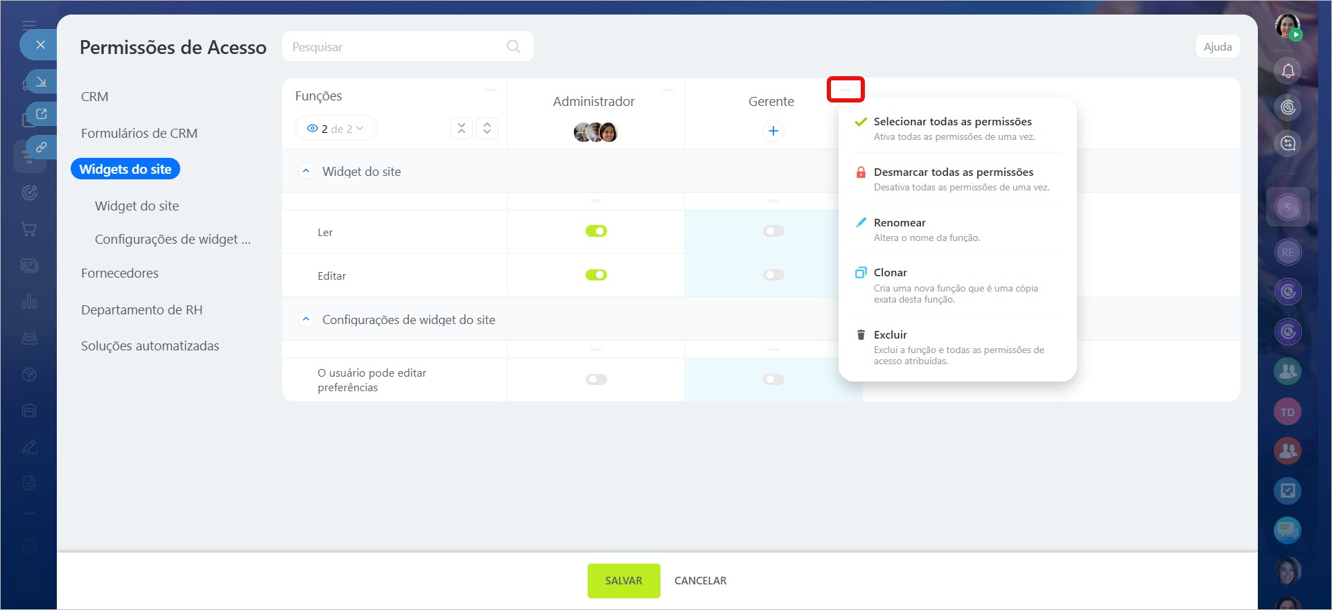Viewport: 1332px width, 610px height.
Task: Close the permissions panel with X
Action: pos(40,45)
